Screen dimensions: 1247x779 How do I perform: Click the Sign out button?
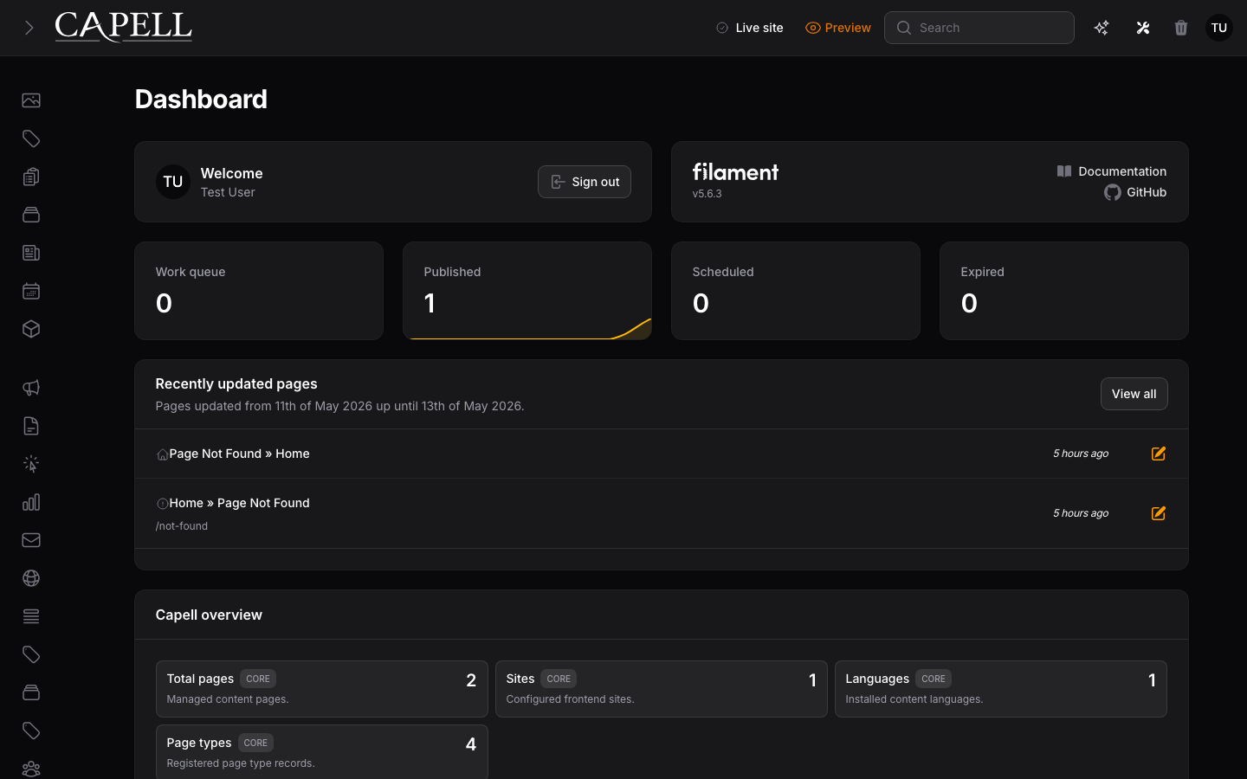pyautogui.click(x=585, y=182)
